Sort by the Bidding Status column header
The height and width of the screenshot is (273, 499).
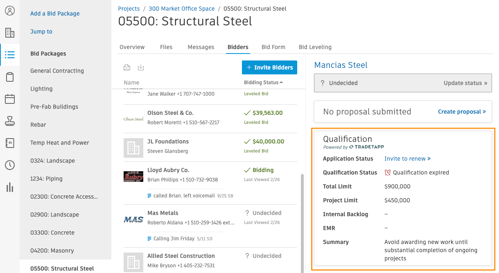coord(264,82)
